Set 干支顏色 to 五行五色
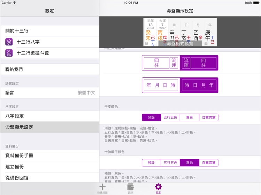 (171, 117)
